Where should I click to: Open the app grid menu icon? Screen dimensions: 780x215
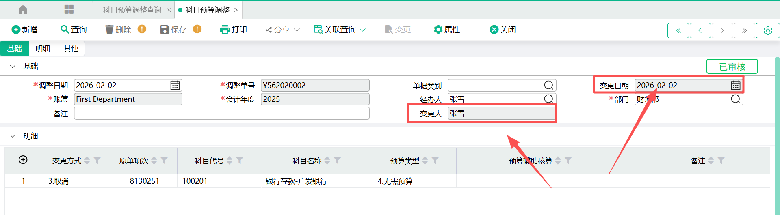point(69,10)
